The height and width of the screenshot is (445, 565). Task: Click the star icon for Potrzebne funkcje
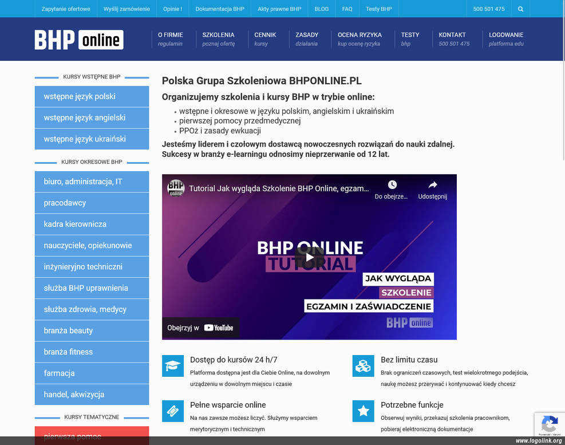(x=363, y=411)
